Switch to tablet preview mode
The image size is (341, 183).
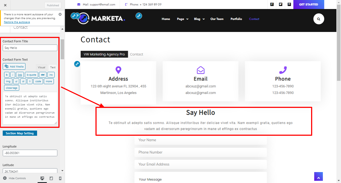(51, 178)
